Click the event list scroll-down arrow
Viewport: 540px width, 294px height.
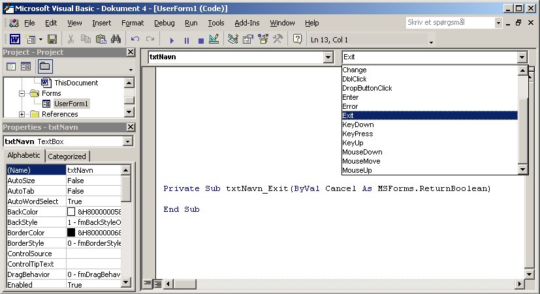[x=523, y=169]
